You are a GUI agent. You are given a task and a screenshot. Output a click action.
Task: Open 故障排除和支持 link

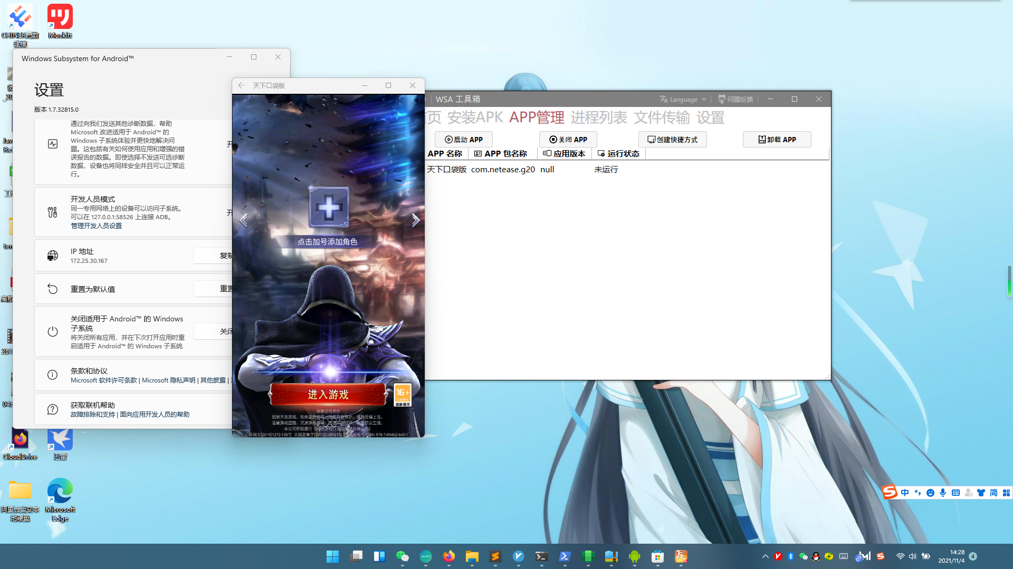click(93, 415)
